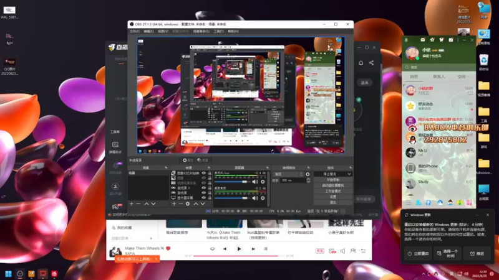This screenshot has height=280, width=499.
Task: Adjust the 麦克风/Aux volume slider
Action: point(232,182)
